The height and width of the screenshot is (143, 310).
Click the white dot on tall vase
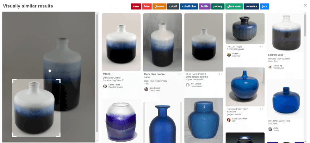(50, 71)
